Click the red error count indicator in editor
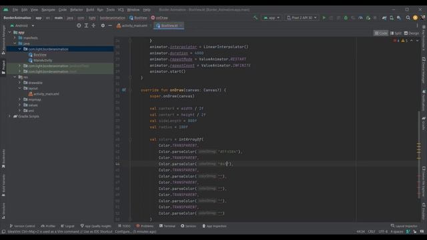 (x=396, y=41)
